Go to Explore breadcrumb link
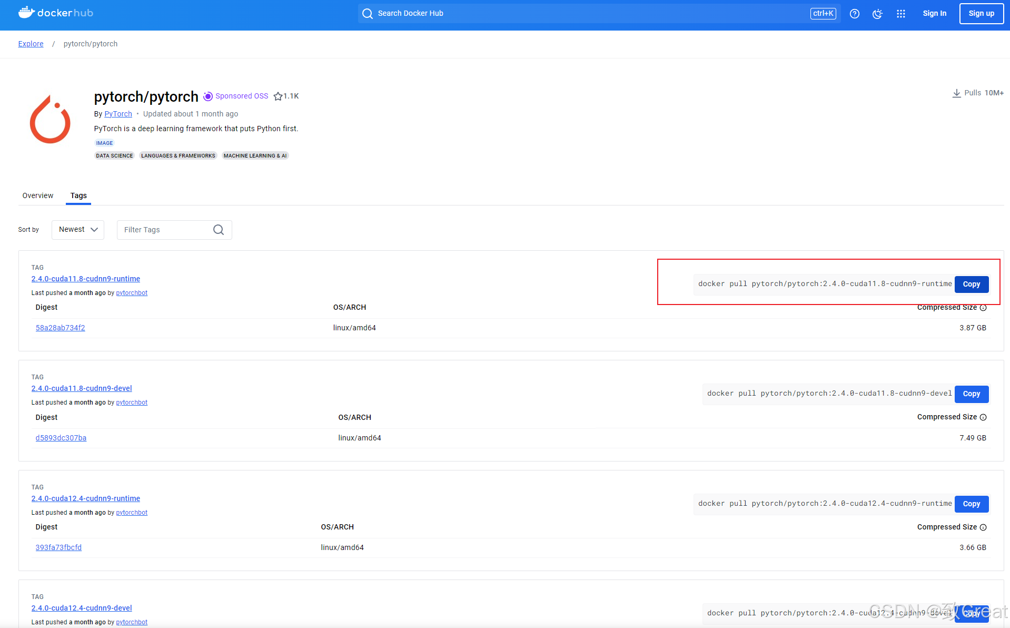Viewport: 1010px width, 628px height. pyautogui.click(x=31, y=44)
